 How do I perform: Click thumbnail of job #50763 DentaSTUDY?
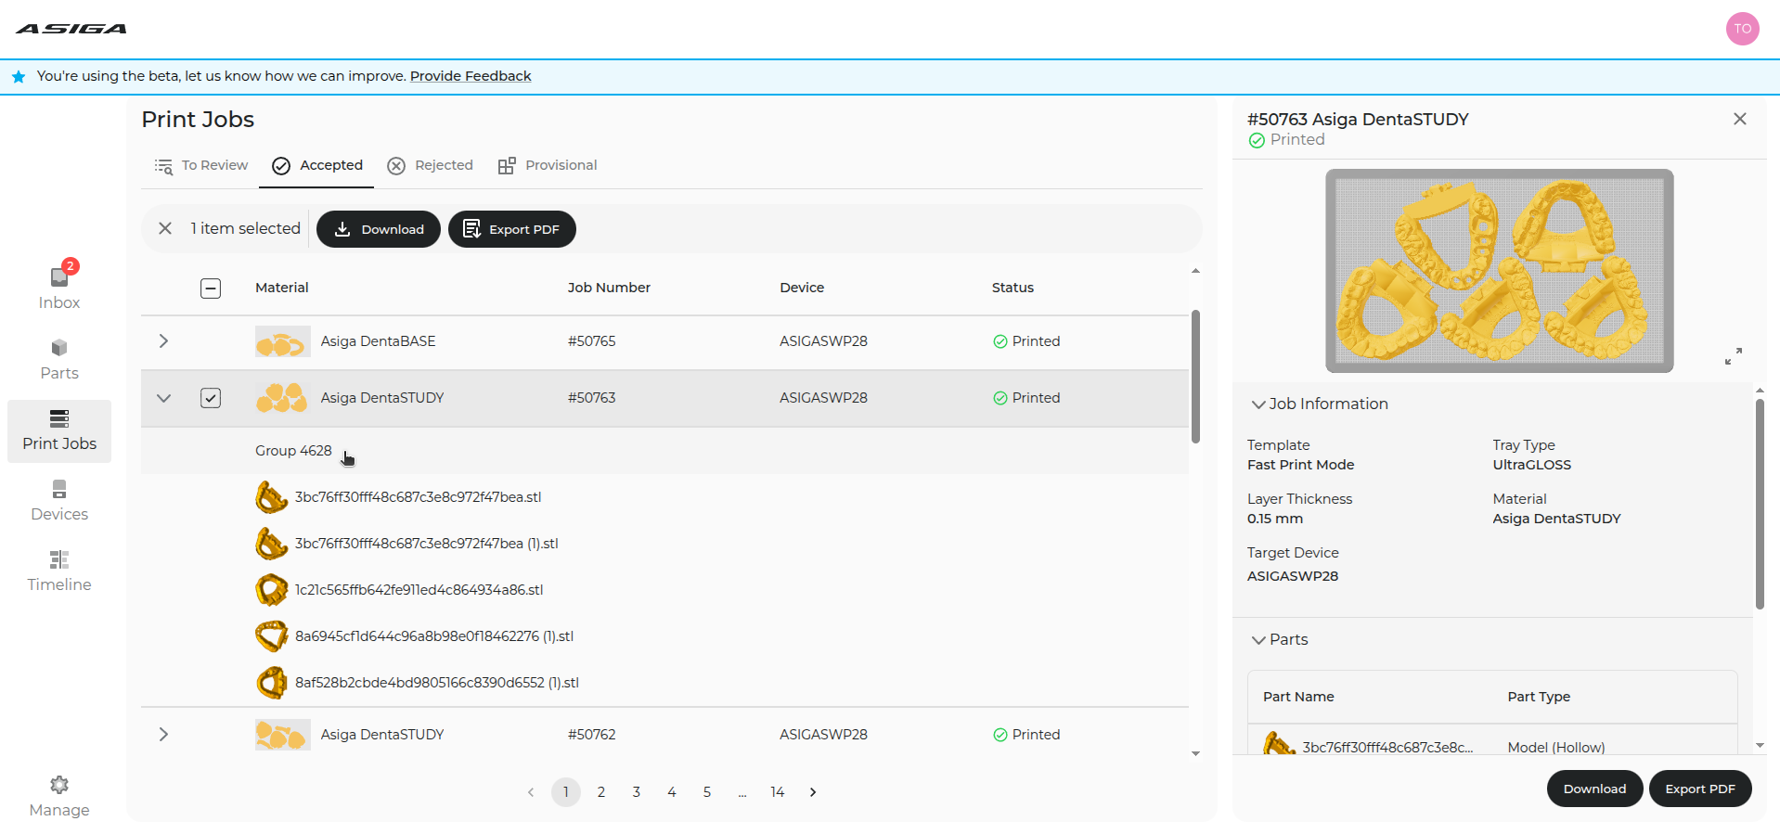pos(283,398)
